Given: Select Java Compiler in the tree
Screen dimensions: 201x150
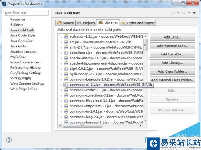Looking at the screenshot, I should click(x=21, y=41).
